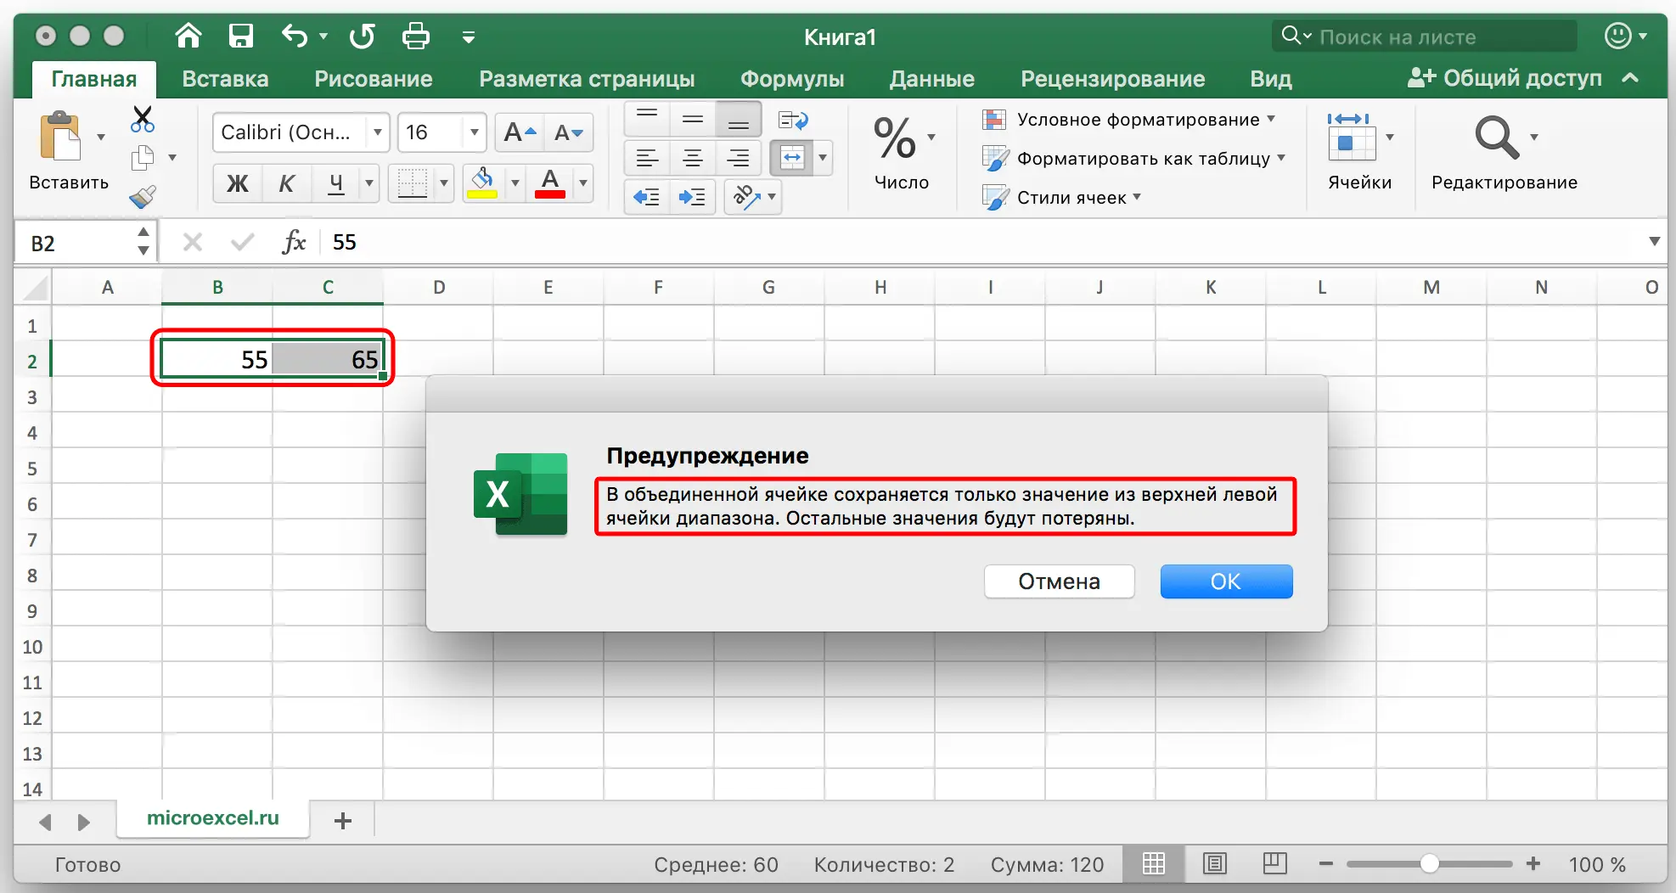Open Условное форматирование dropdown
1676x893 pixels.
coord(1128,120)
